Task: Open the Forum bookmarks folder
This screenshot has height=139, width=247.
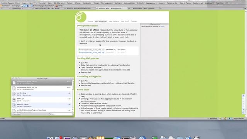Action: tap(25, 3)
